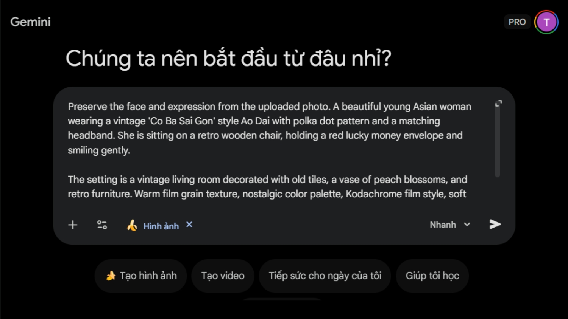The image size is (568, 319).
Task: Select the Tạo hình ảnh suggestion
Action: (140, 276)
